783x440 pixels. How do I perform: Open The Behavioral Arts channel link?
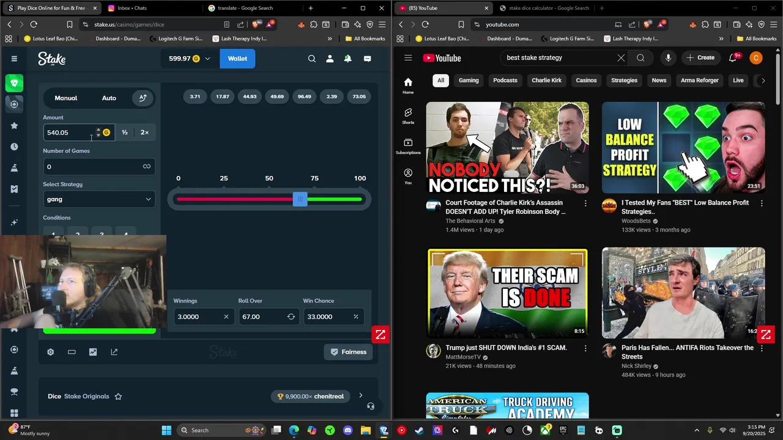(470, 221)
